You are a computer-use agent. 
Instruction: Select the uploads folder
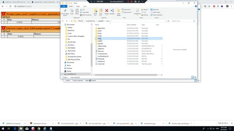[100, 44]
